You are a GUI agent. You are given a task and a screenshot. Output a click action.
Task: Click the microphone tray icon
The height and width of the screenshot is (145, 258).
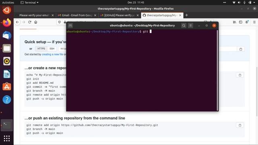(x=244, y=2)
